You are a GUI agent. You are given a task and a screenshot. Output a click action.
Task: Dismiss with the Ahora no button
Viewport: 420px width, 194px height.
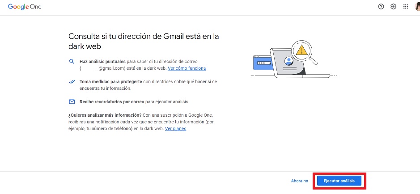click(x=300, y=181)
